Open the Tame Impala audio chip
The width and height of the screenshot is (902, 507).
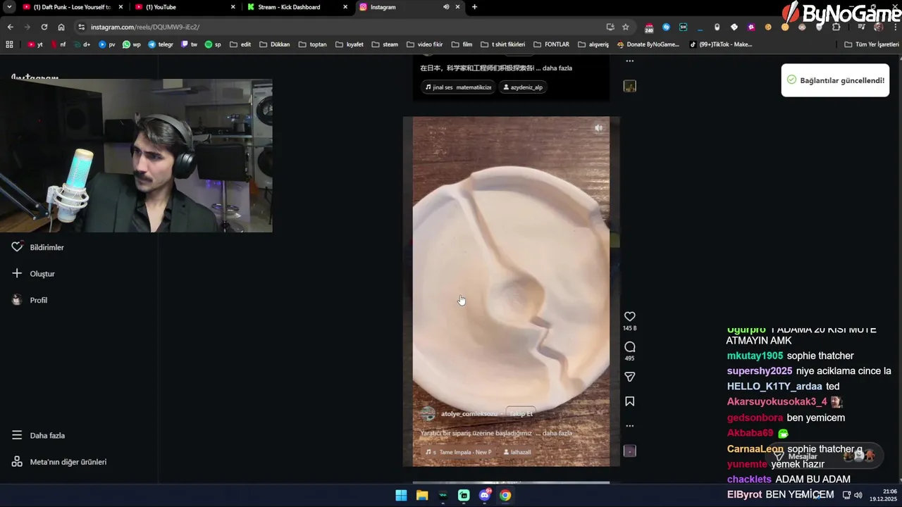click(459, 452)
